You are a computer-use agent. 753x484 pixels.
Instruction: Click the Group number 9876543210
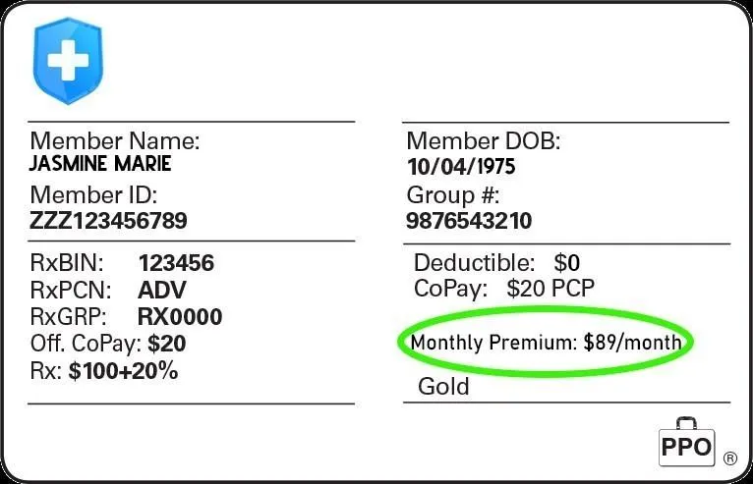pyautogui.click(x=469, y=221)
